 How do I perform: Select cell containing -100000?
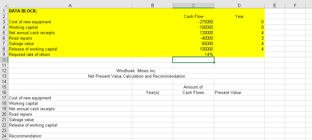pos(193,27)
